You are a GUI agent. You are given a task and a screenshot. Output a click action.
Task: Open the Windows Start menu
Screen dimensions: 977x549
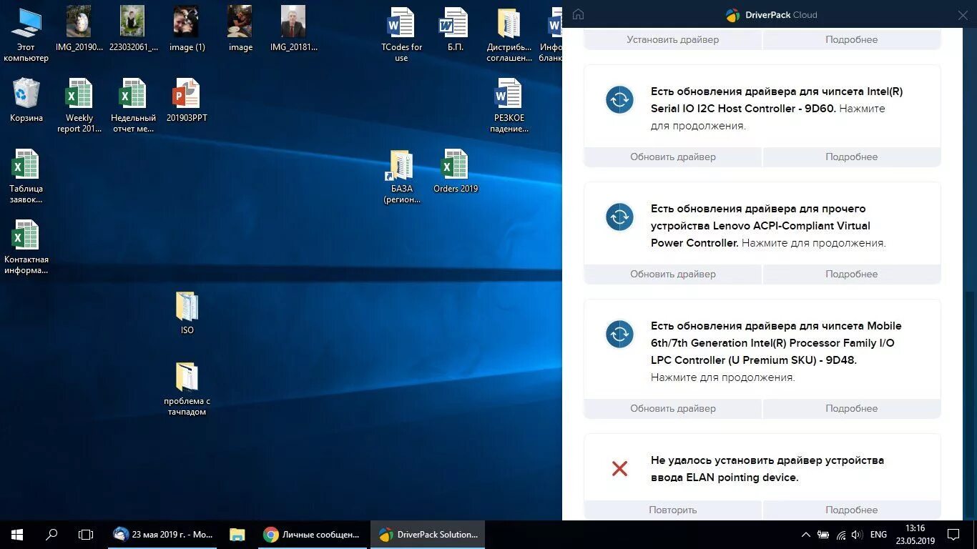(17, 535)
